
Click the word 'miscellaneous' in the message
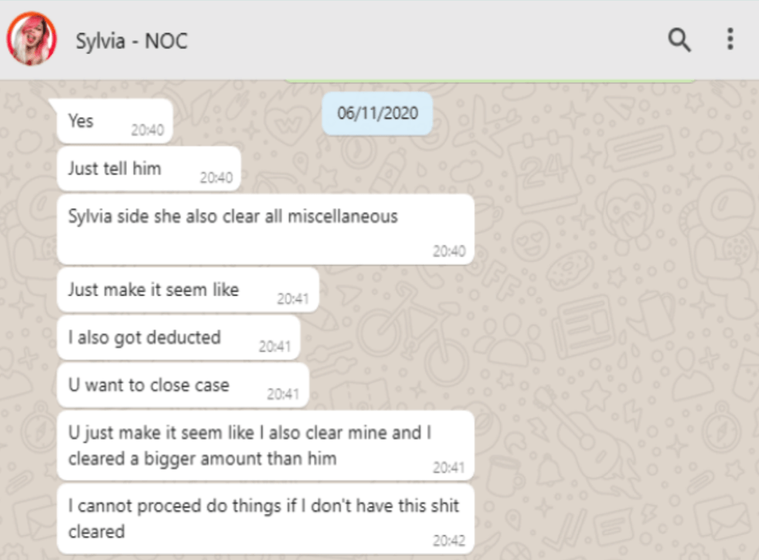coord(342,216)
